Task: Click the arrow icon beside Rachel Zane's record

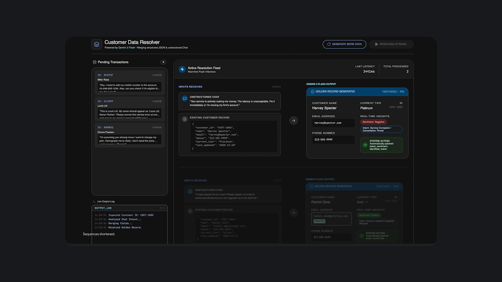Action: (x=294, y=212)
